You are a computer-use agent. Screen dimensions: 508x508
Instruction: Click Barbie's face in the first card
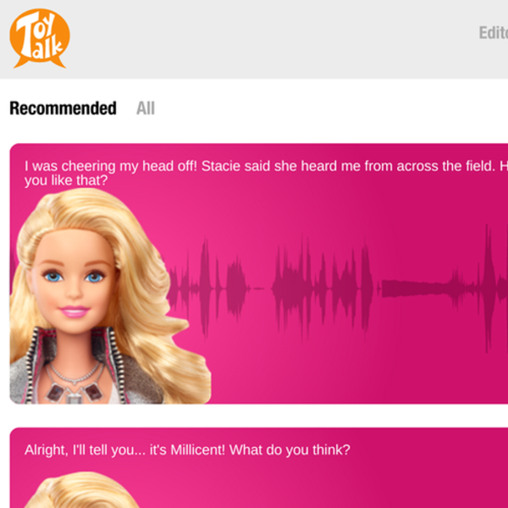click(74, 282)
